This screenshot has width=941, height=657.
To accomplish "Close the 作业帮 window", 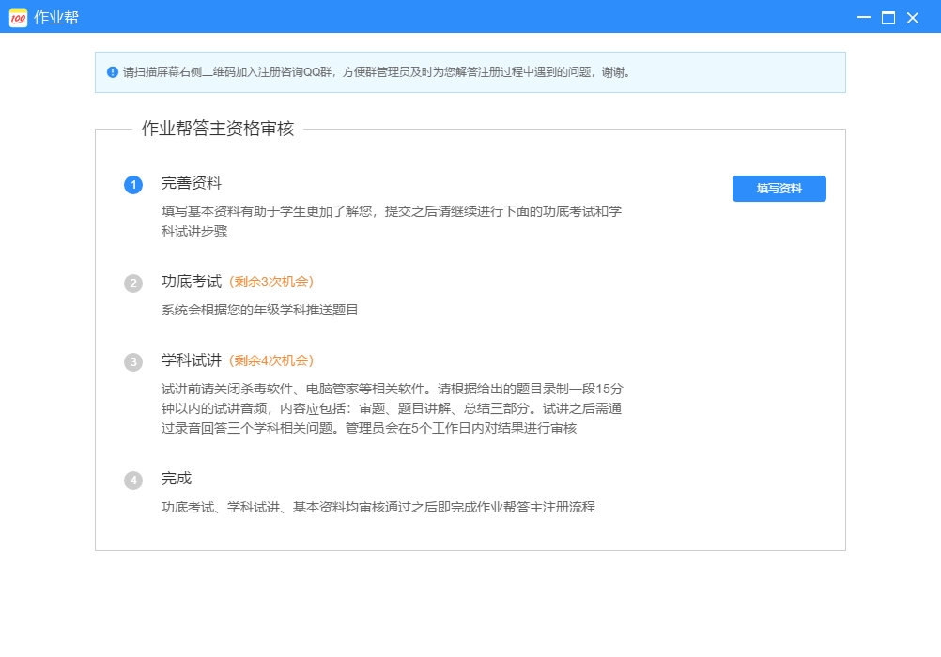I will [912, 17].
